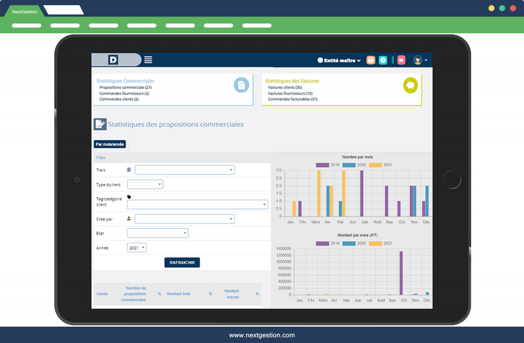
Task: Toggle 2020 blue legend in Nombre par mois
Action: [x=354, y=165]
